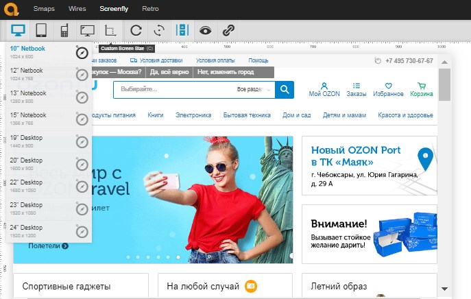The width and height of the screenshot is (471, 299).
Task: Open the Wires tab
Action: (77, 9)
